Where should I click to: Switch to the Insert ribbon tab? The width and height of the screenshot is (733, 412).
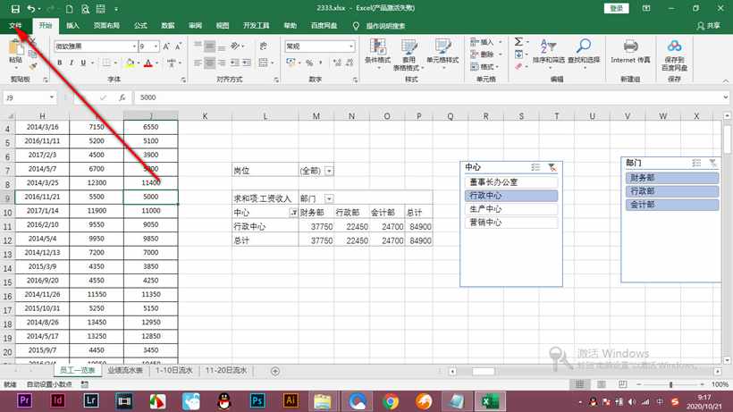[72, 26]
